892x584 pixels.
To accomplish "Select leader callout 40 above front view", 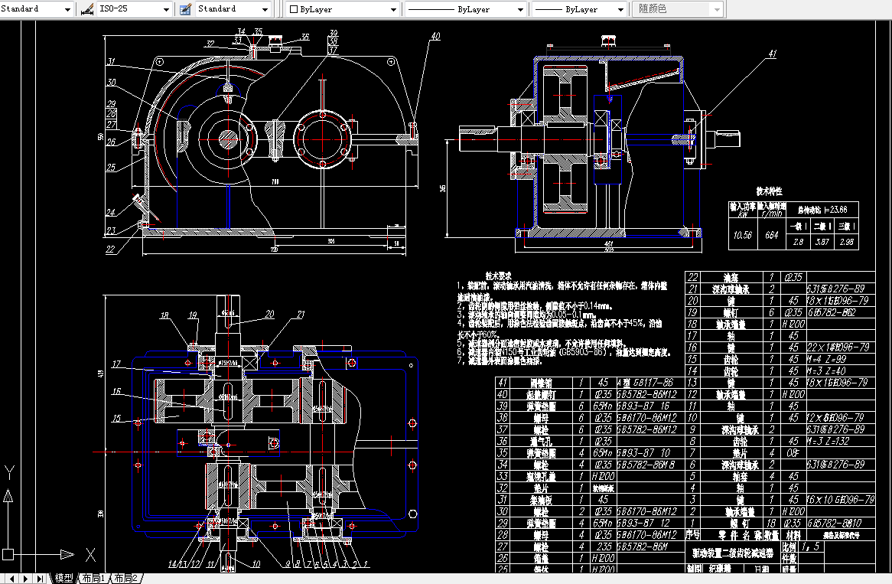I will [x=435, y=36].
